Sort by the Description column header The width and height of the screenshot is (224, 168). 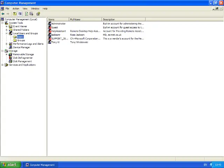click(124, 20)
